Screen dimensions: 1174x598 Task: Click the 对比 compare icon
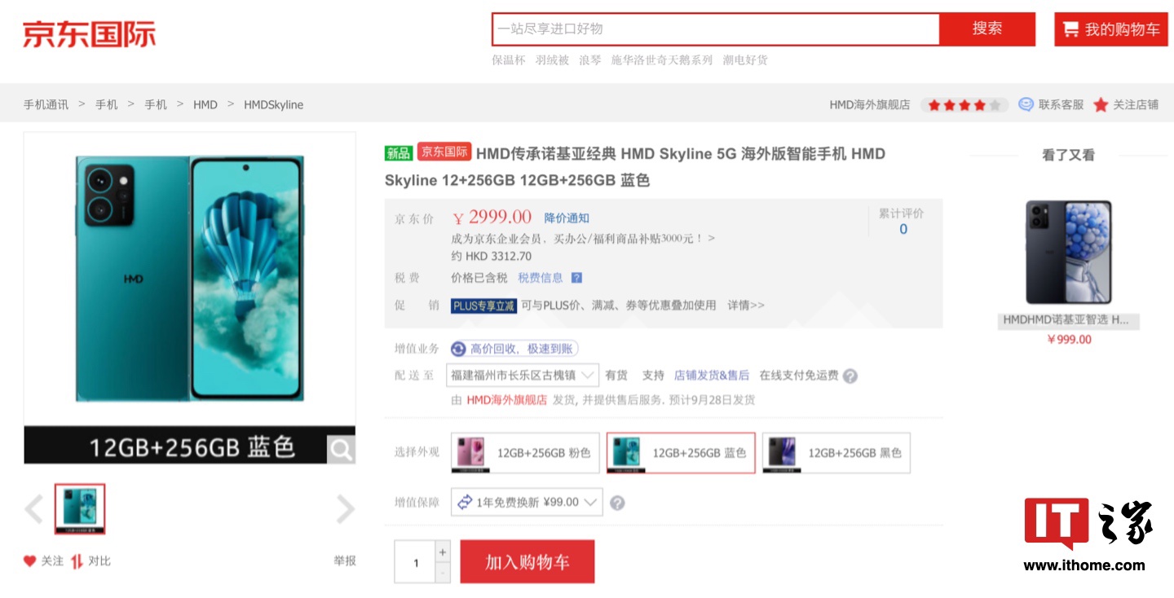77,561
